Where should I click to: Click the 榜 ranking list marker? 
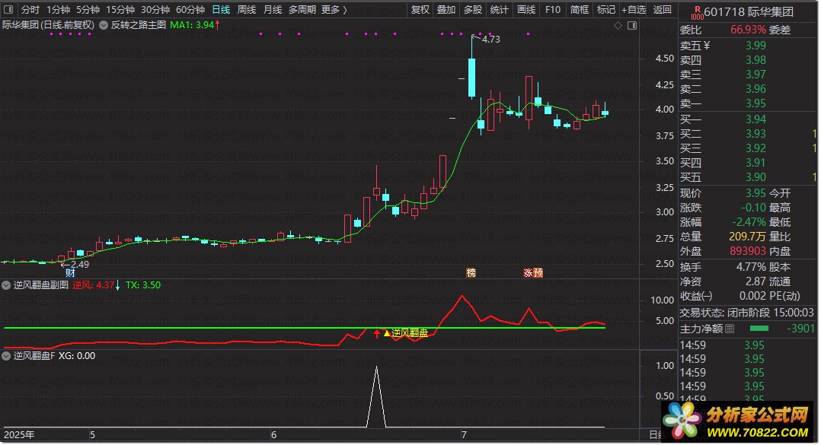pyautogui.click(x=471, y=272)
